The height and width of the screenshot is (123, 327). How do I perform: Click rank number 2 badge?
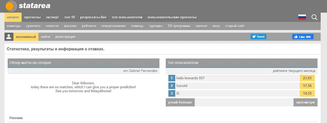(x=172, y=86)
